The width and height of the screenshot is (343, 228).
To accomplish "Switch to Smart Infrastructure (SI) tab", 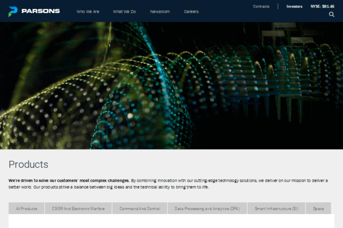I will (276, 208).
